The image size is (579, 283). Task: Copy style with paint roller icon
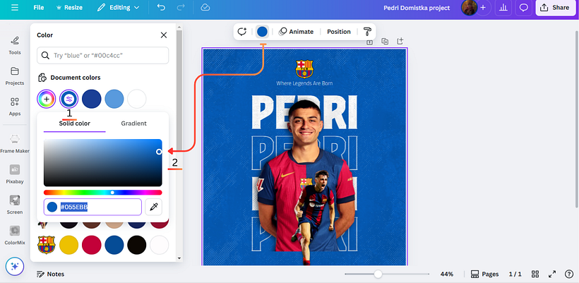367,32
